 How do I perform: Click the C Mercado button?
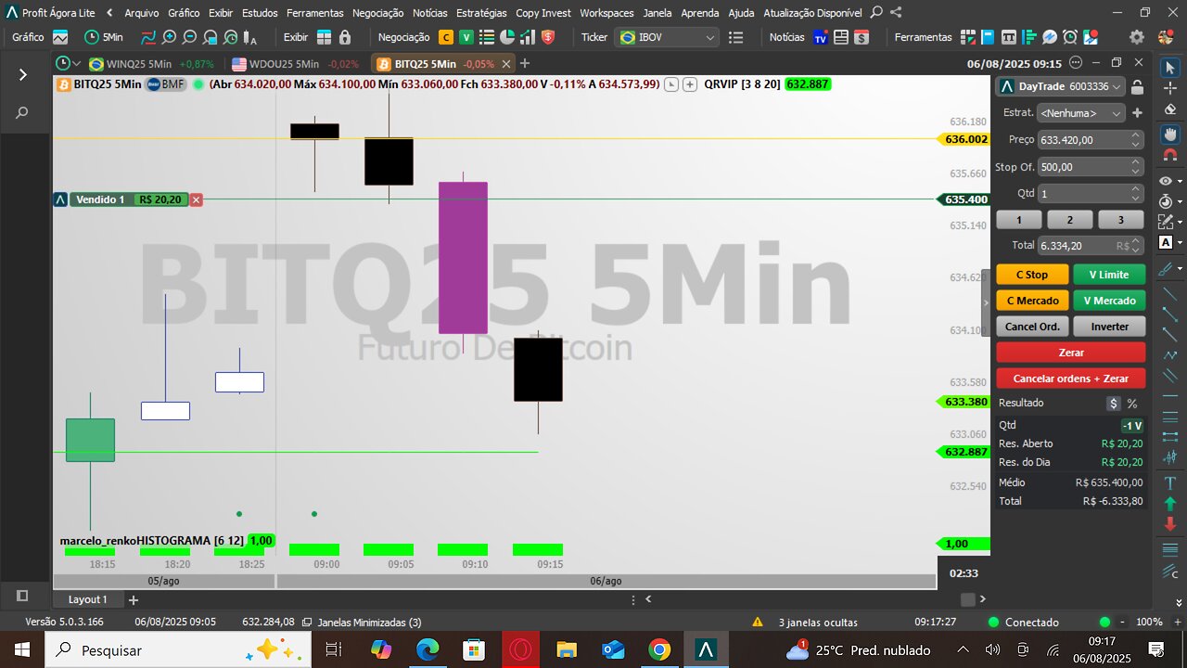point(1032,301)
